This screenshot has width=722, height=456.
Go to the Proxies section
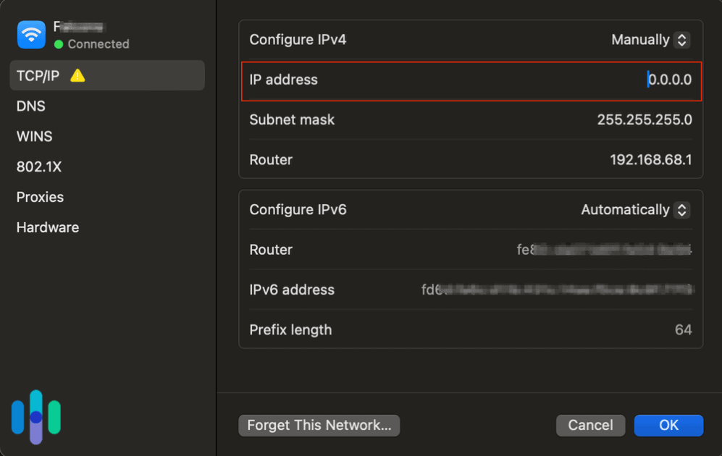pyautogui.click(x=40, y=197)
